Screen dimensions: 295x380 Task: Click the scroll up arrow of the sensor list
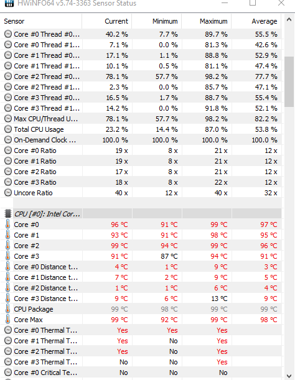pyautogui.click(x=289, y=20)
